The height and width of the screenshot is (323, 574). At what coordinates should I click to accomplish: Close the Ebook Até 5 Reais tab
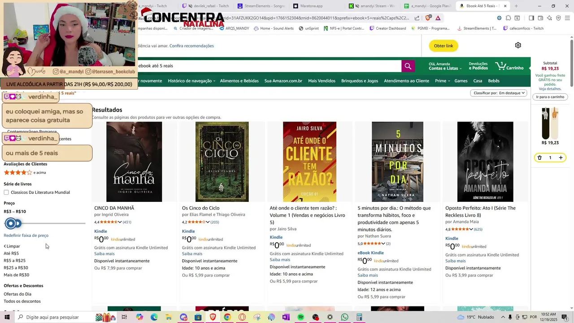click(x=505, y=6)
